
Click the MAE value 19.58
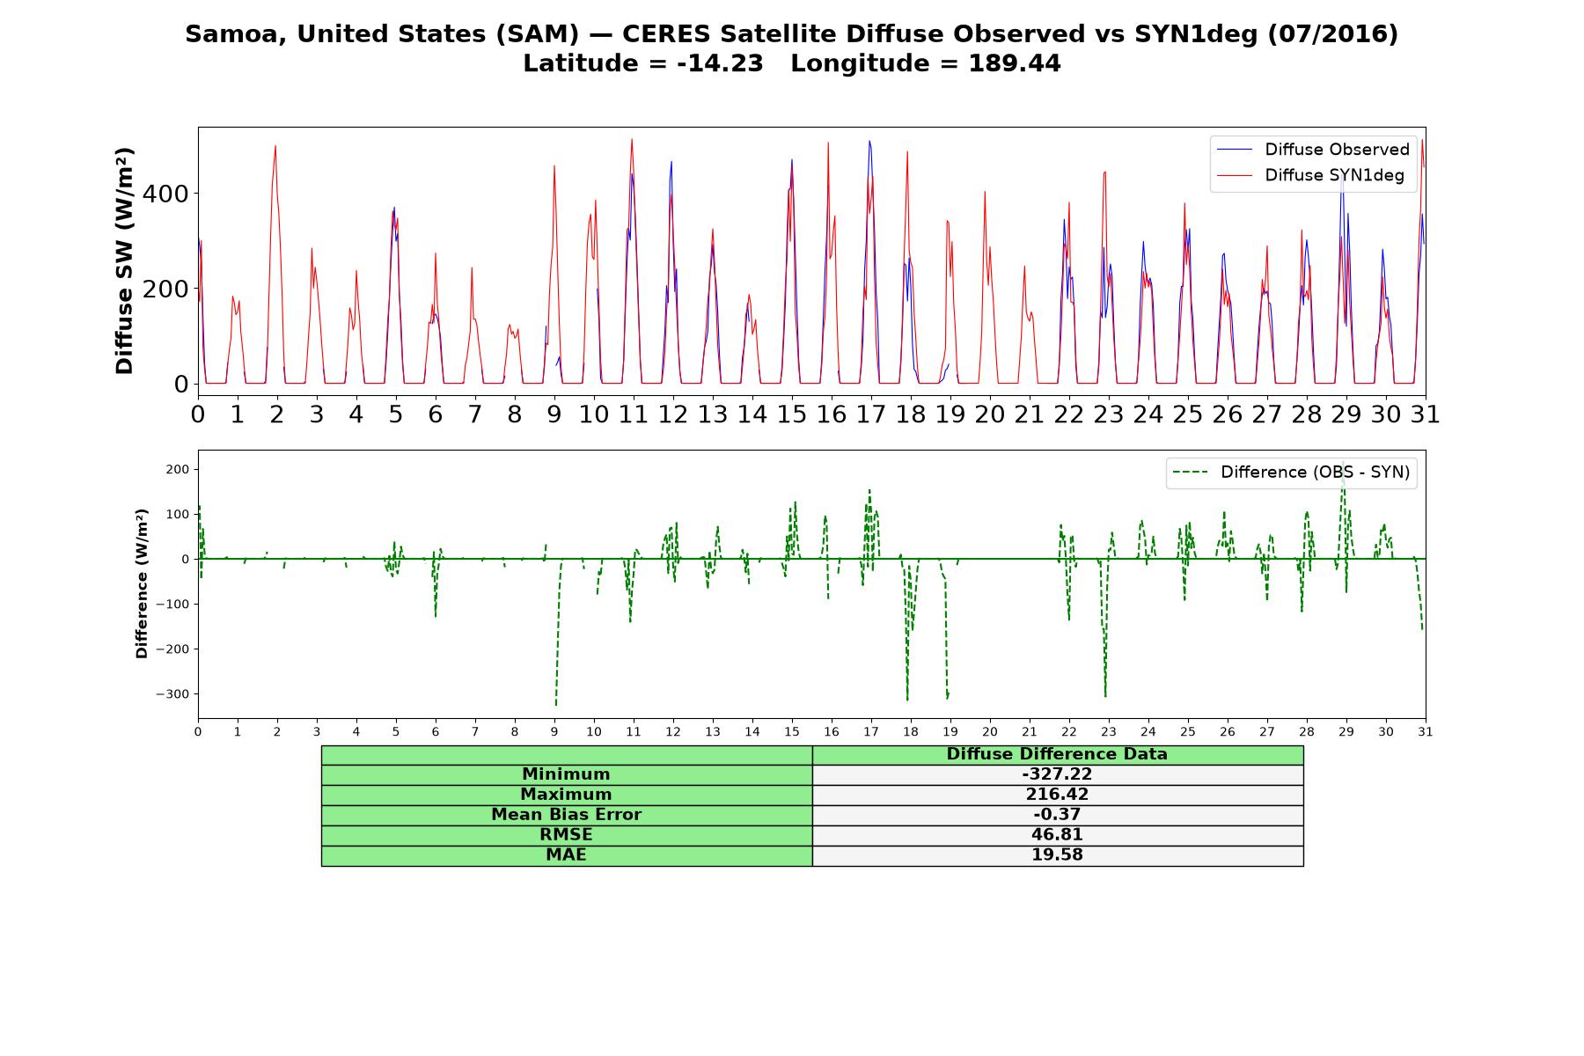point(1057,855)
